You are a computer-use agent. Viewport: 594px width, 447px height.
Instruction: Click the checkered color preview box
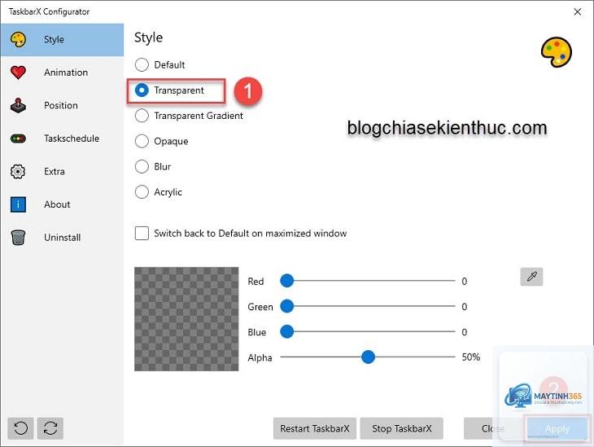click(x=186, y=319)
